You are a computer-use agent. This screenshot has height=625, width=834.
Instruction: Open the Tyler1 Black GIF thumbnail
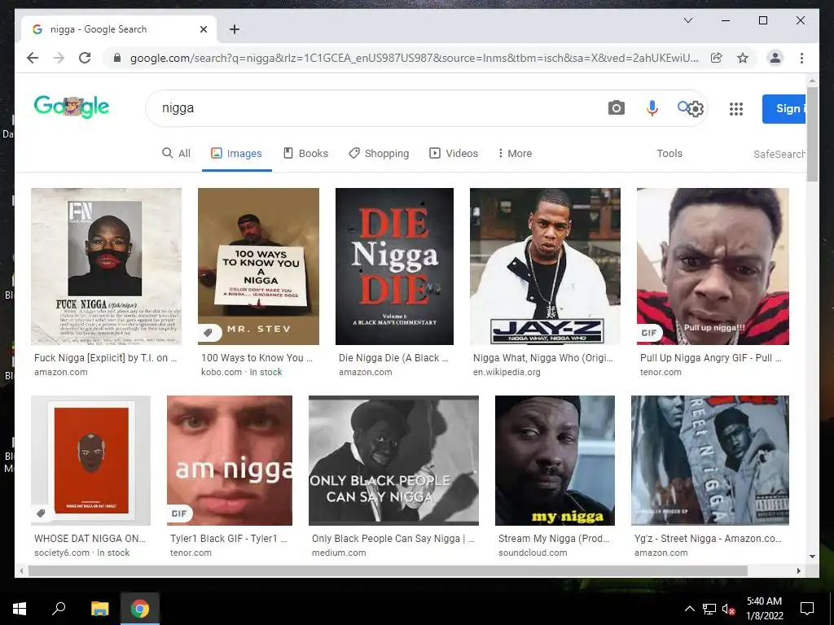[230, 461]
